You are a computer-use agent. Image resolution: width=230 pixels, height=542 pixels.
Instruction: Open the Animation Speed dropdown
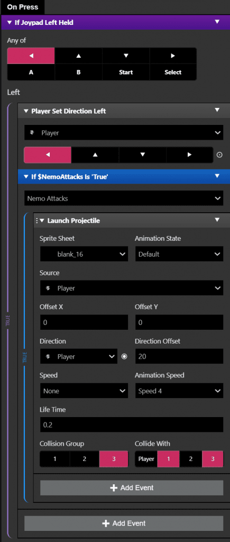(179, 391)
